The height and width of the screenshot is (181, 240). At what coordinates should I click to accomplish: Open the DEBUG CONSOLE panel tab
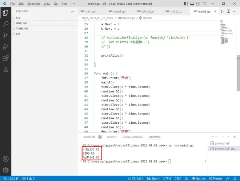(x=133, y=137)
